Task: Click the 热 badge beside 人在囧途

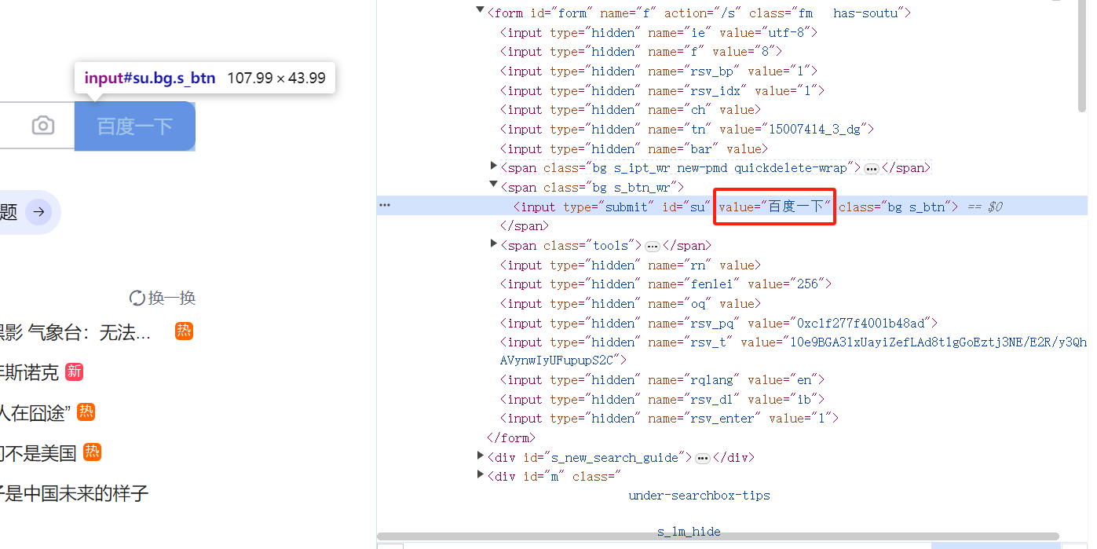Action: 86,412
